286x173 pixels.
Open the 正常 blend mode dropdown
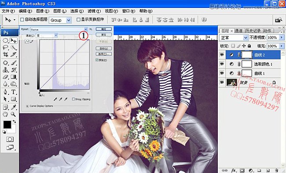point(246,38)
